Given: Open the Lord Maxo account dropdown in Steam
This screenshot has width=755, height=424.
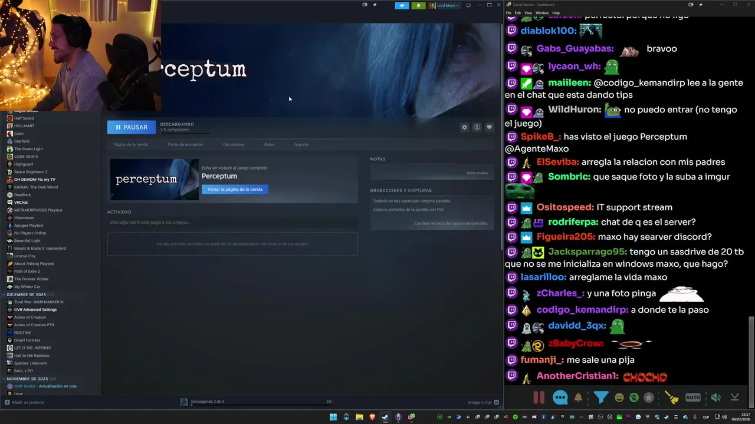Looking at the screenshot, I should 444,5.
